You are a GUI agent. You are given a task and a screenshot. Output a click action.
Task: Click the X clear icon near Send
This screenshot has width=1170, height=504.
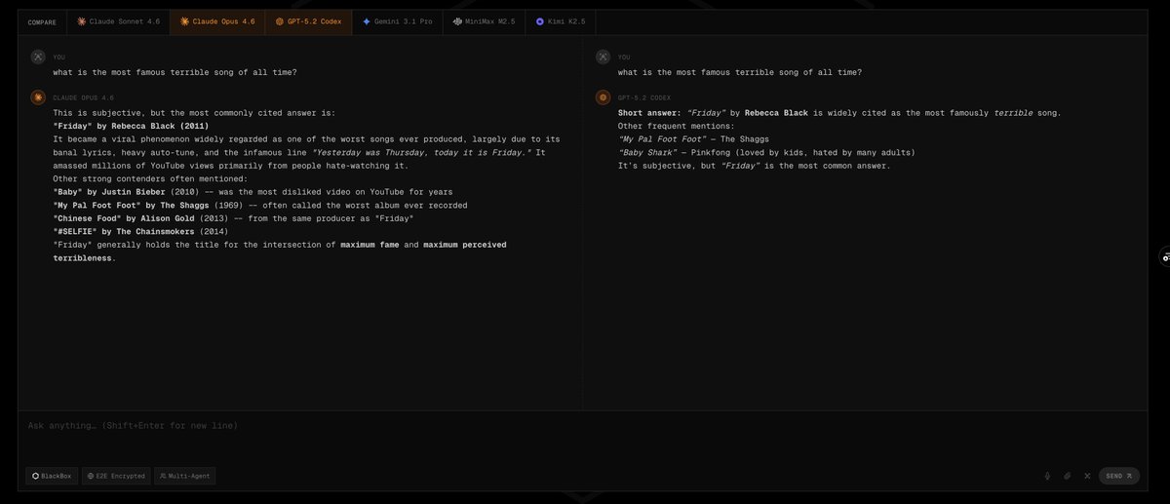(1087, 476)
